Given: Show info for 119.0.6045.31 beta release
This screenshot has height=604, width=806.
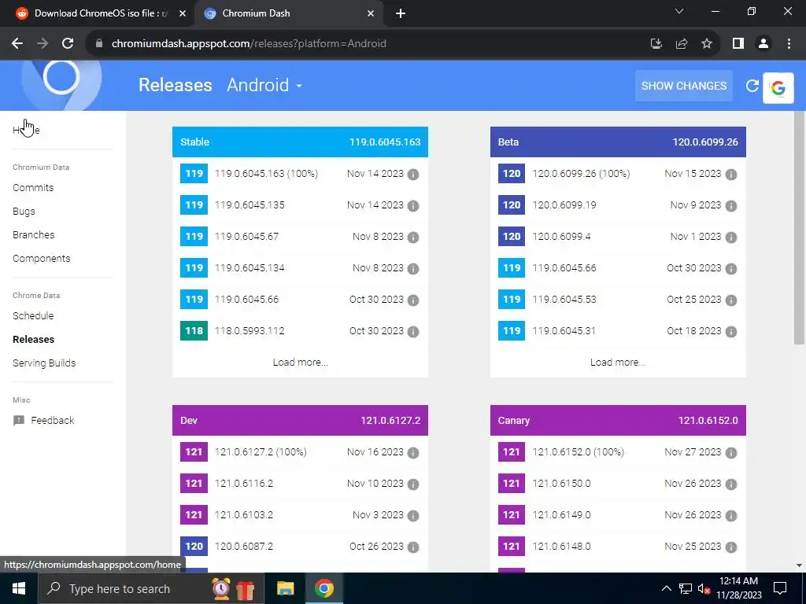Looking at the screenshot, I should tap(731, 332).
